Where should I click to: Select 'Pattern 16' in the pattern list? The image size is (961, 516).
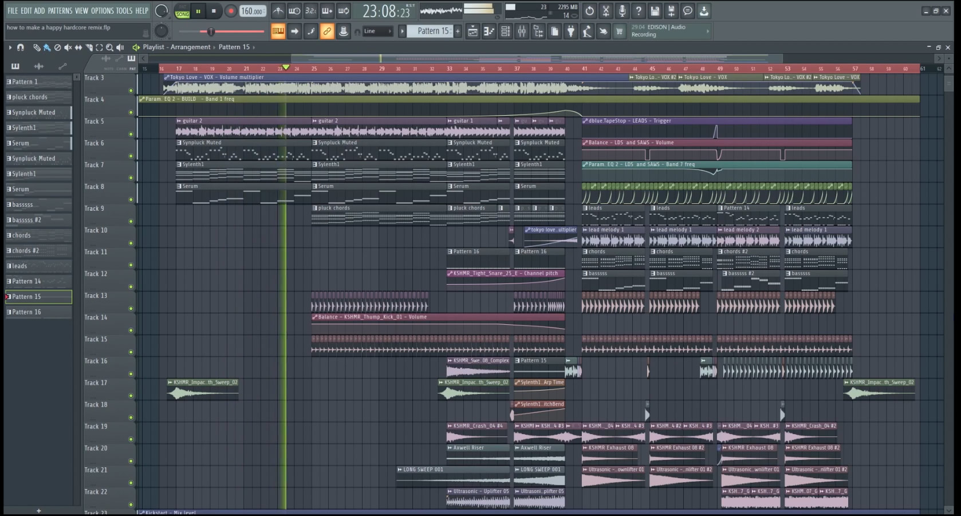[x=39, y=312]
